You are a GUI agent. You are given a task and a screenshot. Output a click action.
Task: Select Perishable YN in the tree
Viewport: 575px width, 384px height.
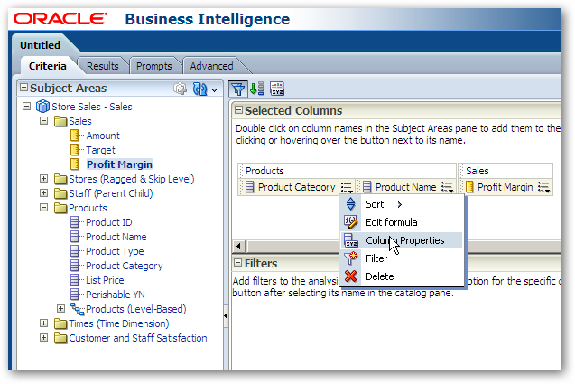(116, 295)
